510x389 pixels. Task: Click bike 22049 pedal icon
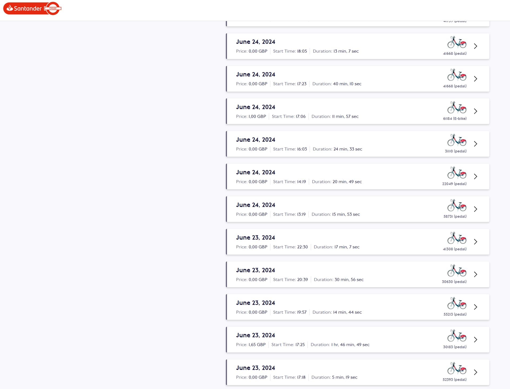[457, 173]
